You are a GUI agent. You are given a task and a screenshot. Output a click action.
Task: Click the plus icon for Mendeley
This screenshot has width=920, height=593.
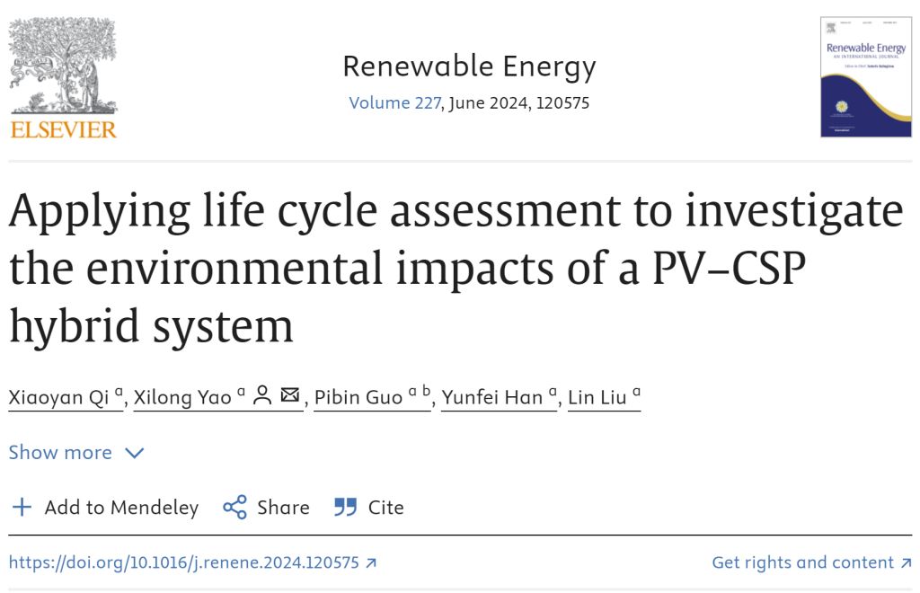coord(21,508)
